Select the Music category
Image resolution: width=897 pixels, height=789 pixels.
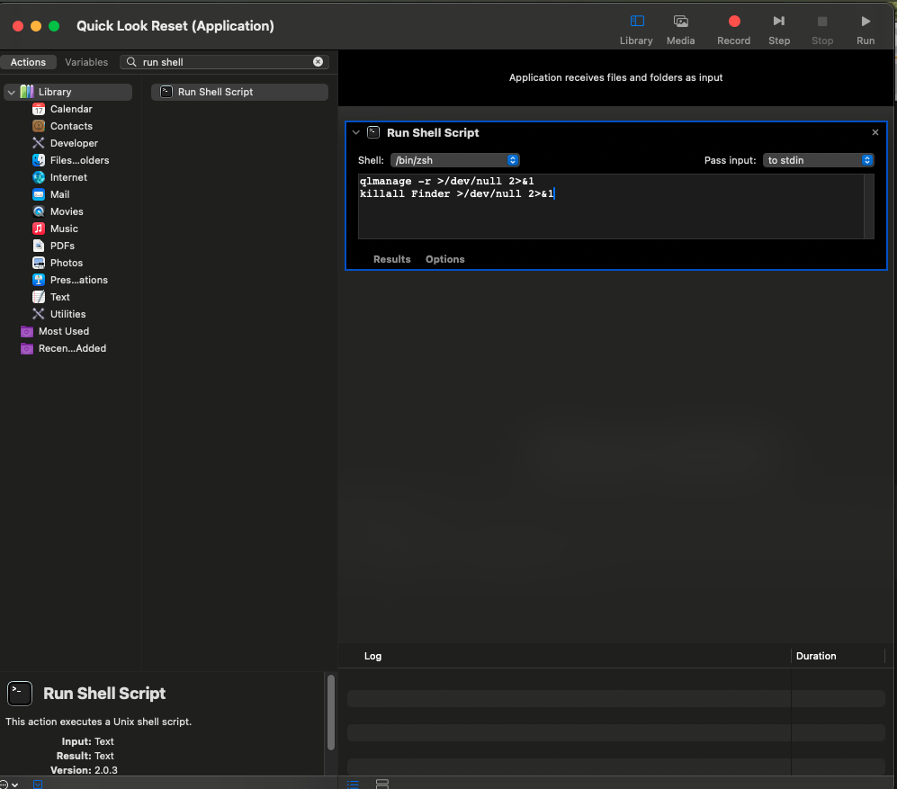64,229
